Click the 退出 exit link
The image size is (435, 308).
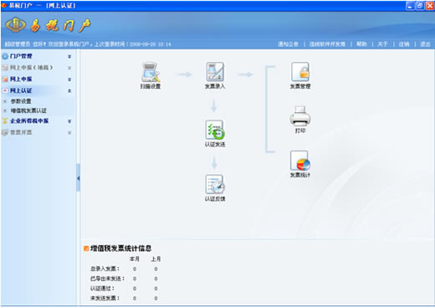point(425,44)
